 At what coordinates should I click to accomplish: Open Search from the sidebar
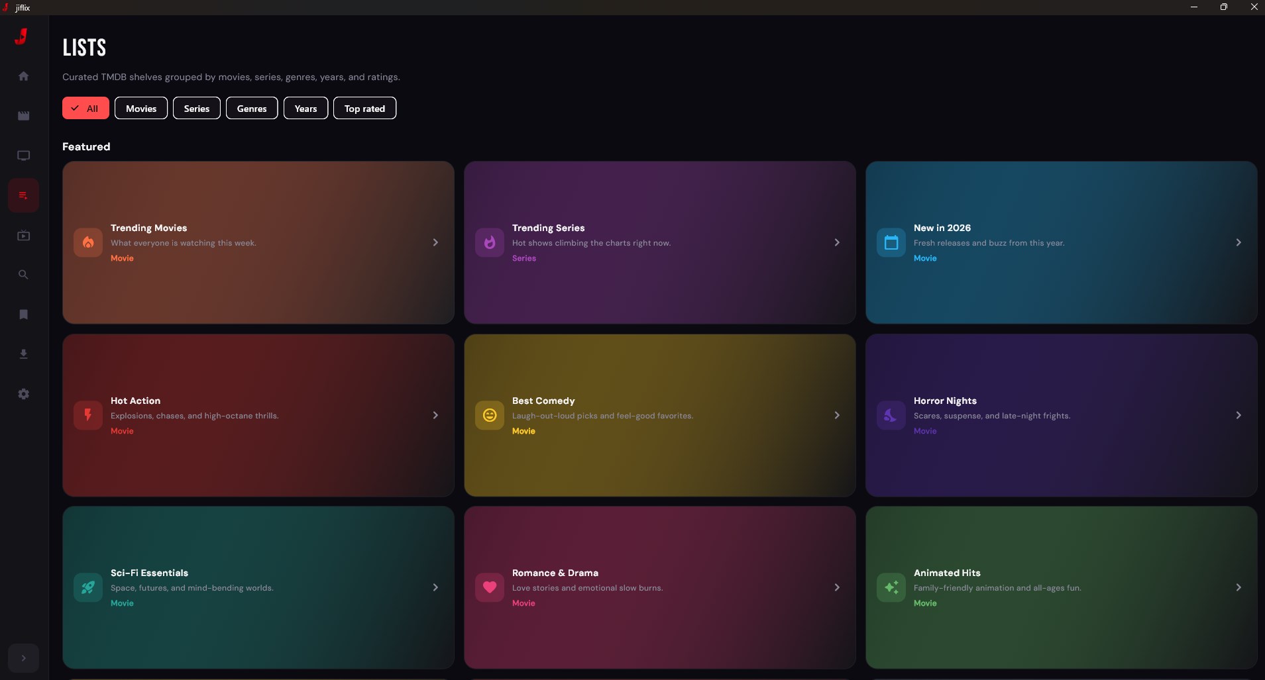(x=24, y=275)
